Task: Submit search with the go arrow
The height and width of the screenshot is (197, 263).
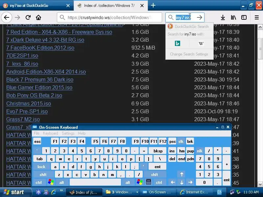Action: 200,17
